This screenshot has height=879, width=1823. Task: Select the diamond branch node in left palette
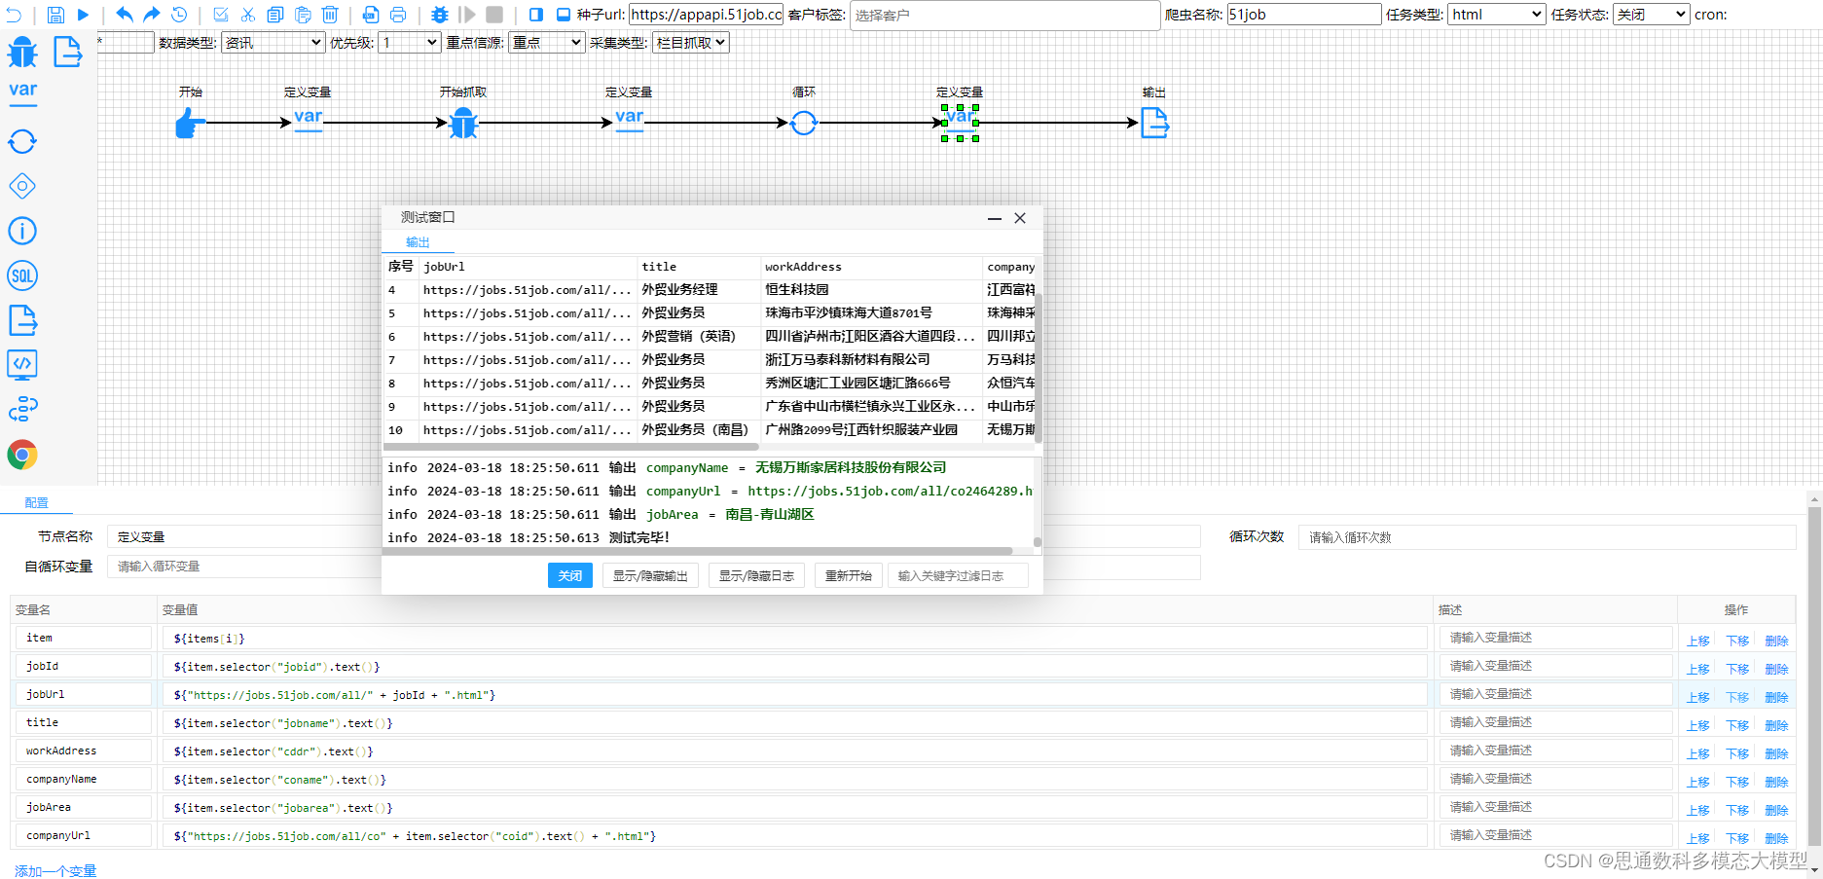(x=22, y=186)
